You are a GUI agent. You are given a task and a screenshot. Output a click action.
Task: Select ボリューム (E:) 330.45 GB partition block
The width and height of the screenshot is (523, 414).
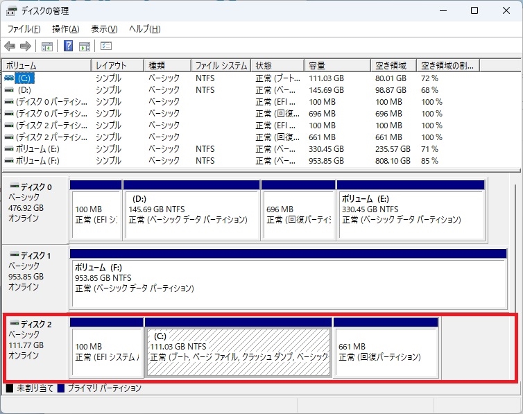tap(411, 210)
